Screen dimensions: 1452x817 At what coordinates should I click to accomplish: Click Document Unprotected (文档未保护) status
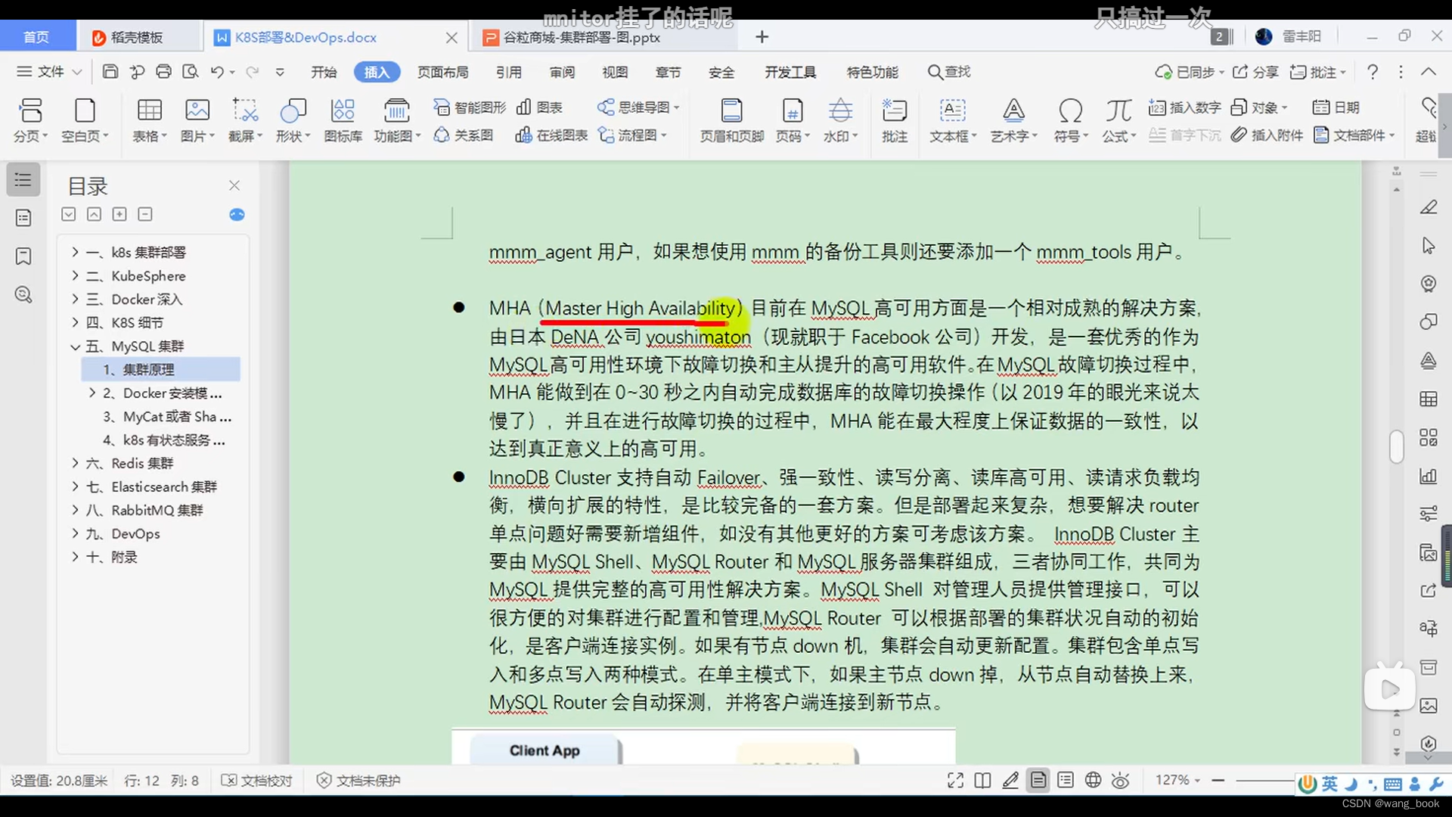pyautogui.click(x=358, y=781)
